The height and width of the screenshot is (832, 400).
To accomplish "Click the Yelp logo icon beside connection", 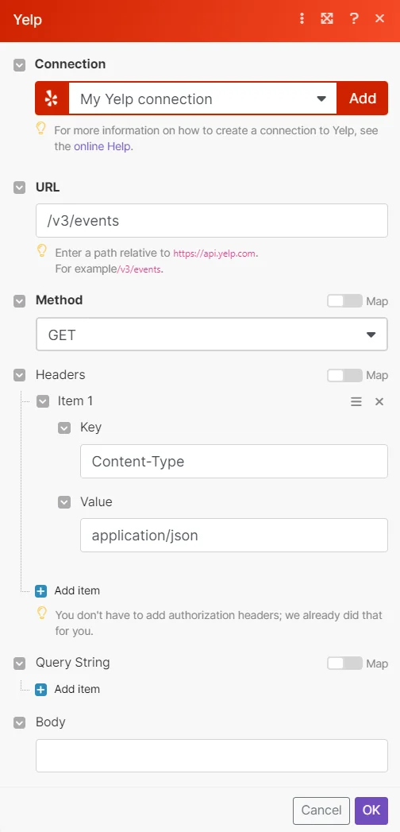I will coord(52,99).
